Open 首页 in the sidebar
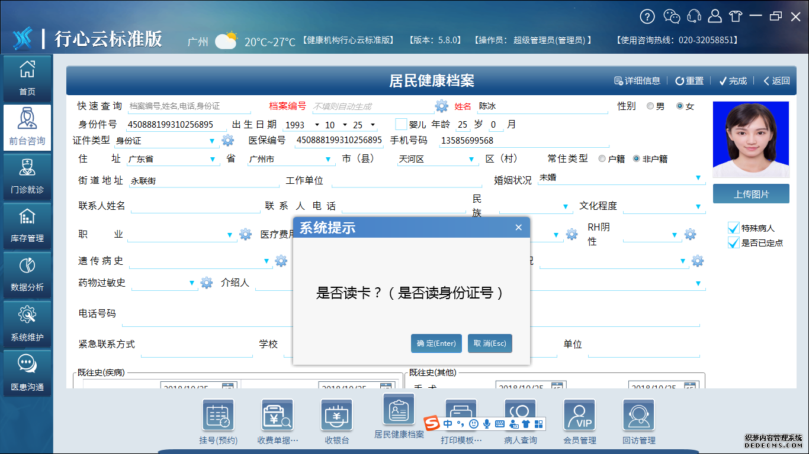This screenshot has width=809, height=454. 27,78
